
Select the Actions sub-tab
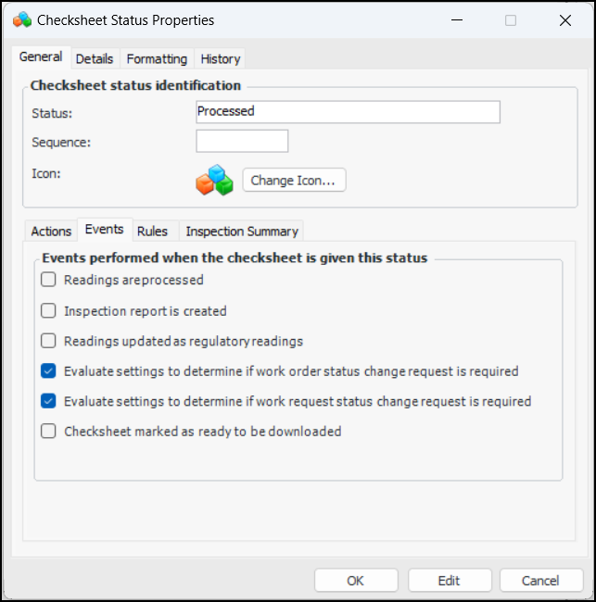51,232
